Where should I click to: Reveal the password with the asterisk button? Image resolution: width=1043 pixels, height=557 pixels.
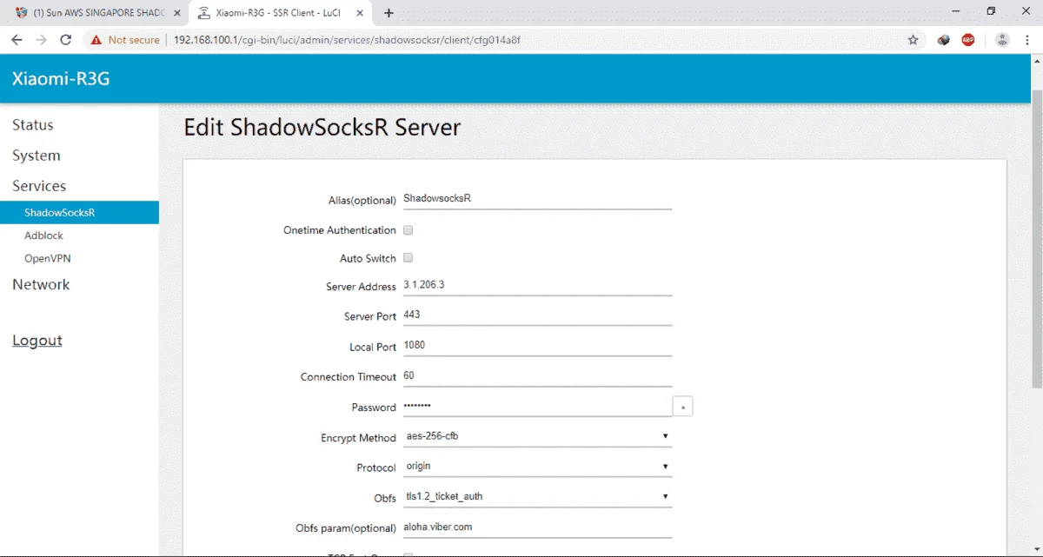(682, 407)
